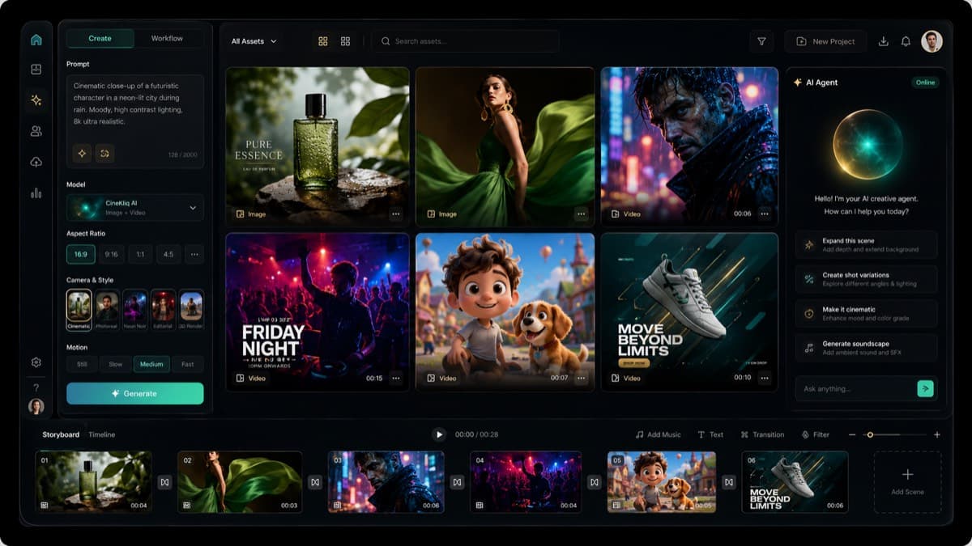This screenshot has height=546, width=972.
Task: Open the All Assets dropdown
Action: [254, 41]
